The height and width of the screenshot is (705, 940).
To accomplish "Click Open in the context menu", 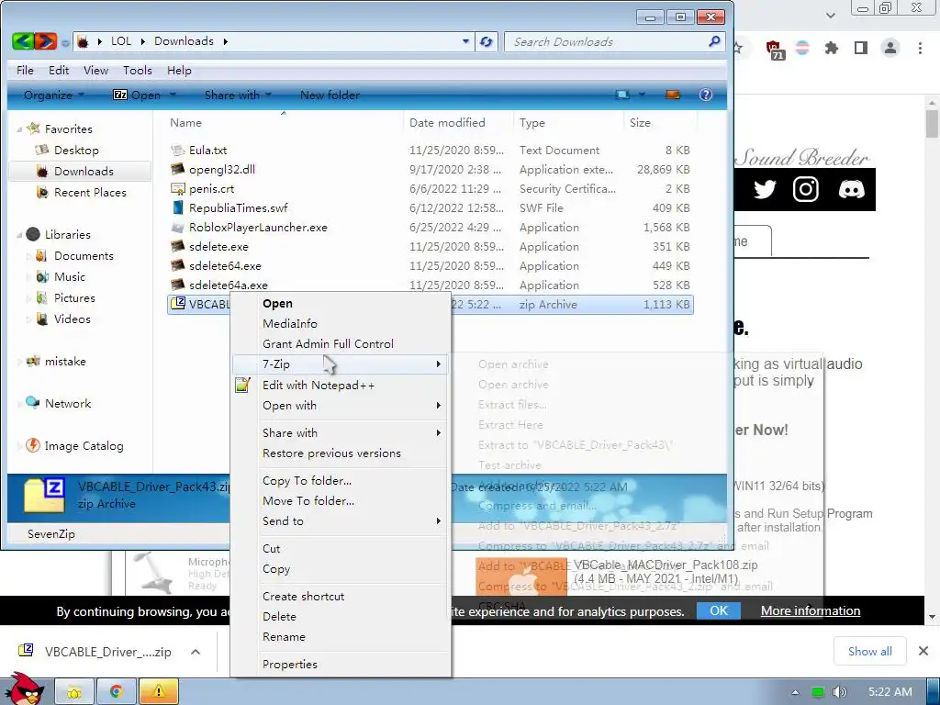I will click(x=277, y=303).
